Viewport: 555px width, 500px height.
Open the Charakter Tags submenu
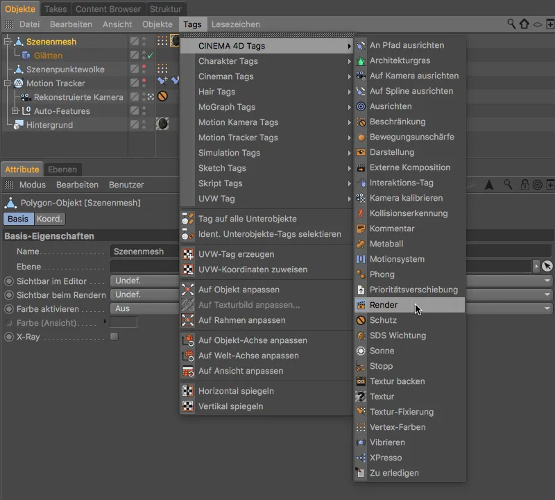266,61
